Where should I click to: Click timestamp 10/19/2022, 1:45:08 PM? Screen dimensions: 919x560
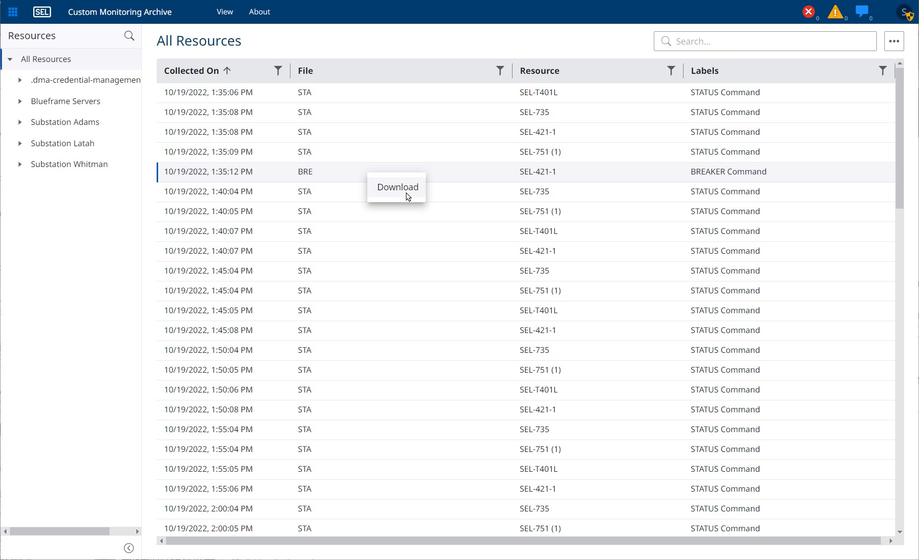pos(208,330)
